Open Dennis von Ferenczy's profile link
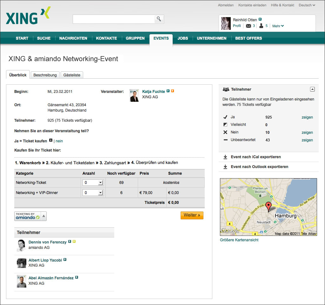The image size is (325, 305). tap(48, 242)
